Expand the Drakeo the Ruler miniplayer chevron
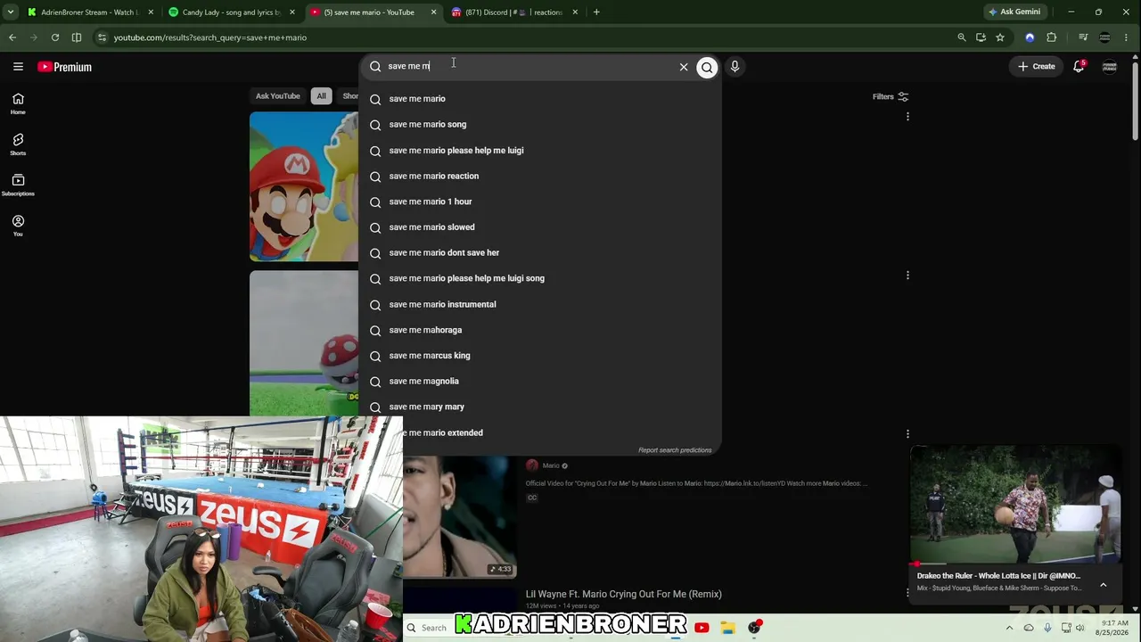The image size is (1141, 642). tap(1104, 585)
